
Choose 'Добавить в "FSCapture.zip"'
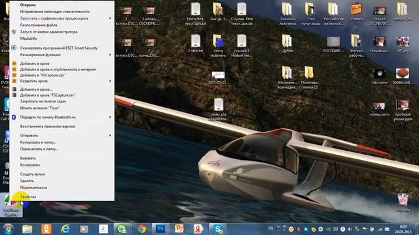pyautogui.click(x=62, y=75)
